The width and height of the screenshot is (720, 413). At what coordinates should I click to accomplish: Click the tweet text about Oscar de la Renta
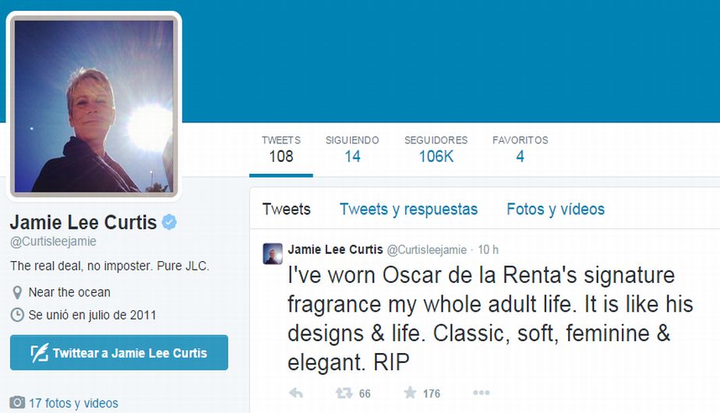[x=490, y=319]
